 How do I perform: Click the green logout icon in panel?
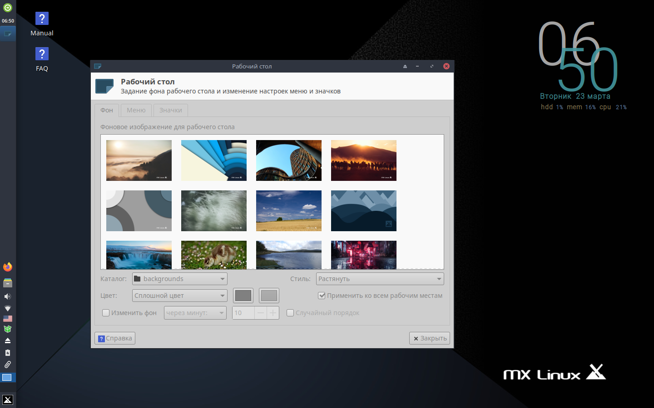point(8,8)
